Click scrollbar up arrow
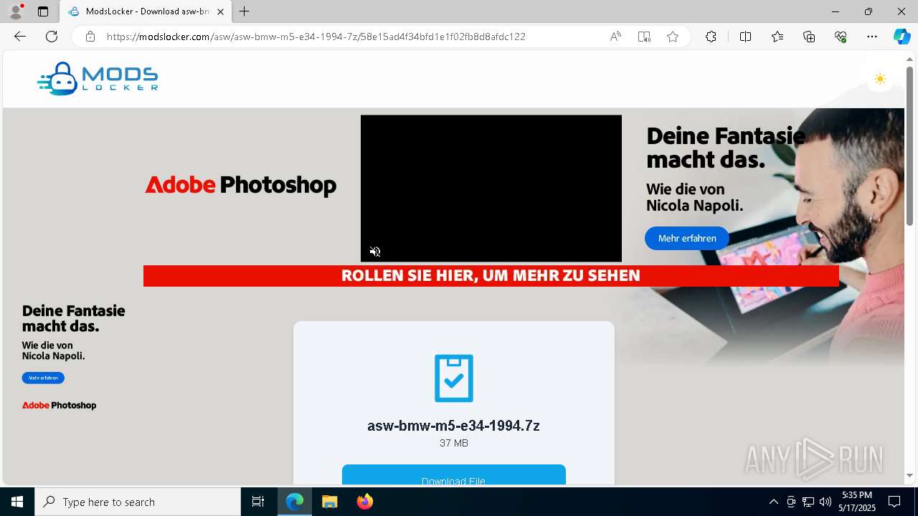The height and width of the screenshot is (516, 918). tap(909, 59)
